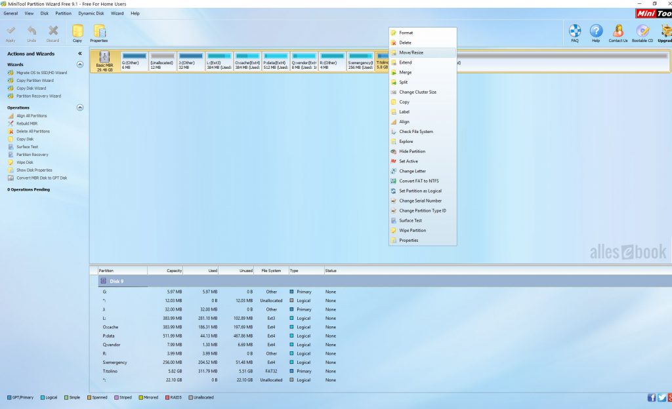Choose Change Cluster Size in context menu
The height and width of the screenshot is (409, 672).
click(x=423, y=92)
